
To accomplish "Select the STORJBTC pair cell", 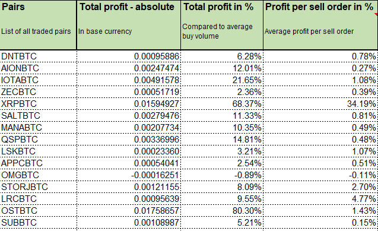I will [x=39, y=186].
